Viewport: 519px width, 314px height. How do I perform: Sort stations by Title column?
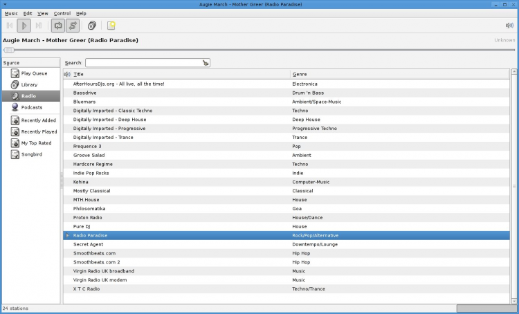(181, 74)
